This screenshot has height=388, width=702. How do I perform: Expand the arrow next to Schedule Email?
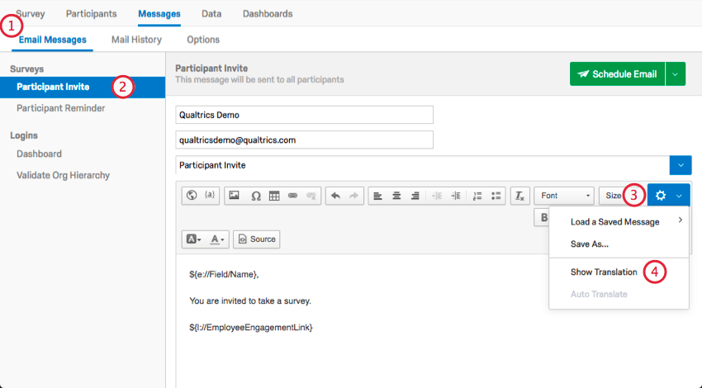coord(676,73)
